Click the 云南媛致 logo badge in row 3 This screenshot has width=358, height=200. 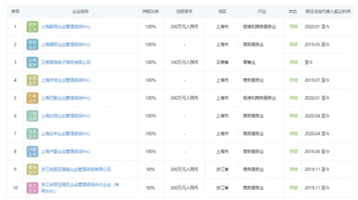pos(32,62)
